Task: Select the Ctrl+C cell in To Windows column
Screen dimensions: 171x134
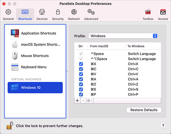Action: (133, 69)
